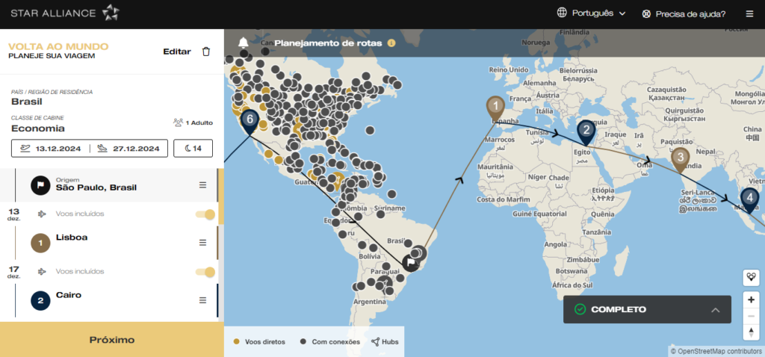Open the 1 Adulto passenger selector

[x=193, y=122]
